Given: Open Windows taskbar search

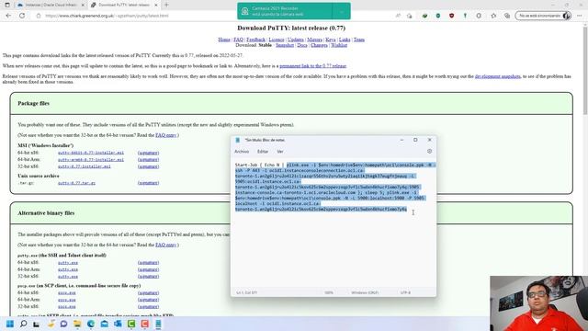Looking at the screenshot, I should [x=23, y=324].
